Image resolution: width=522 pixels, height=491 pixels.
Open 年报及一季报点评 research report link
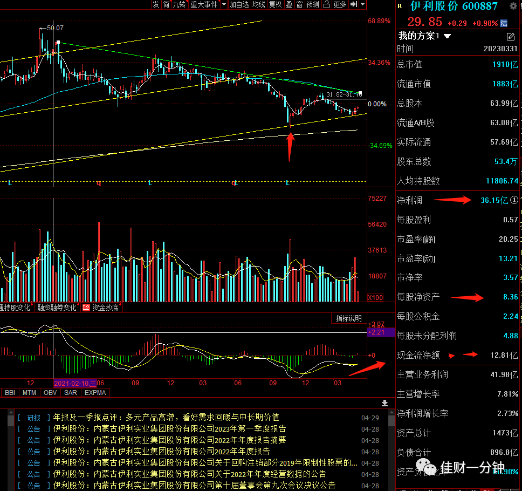[x=166, y=417]
